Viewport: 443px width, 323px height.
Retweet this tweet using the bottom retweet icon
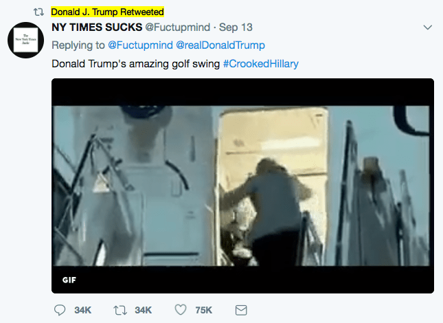120,311
